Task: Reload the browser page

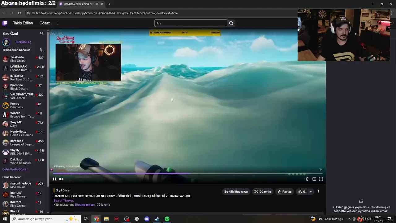Action: [x=19, y=13]
